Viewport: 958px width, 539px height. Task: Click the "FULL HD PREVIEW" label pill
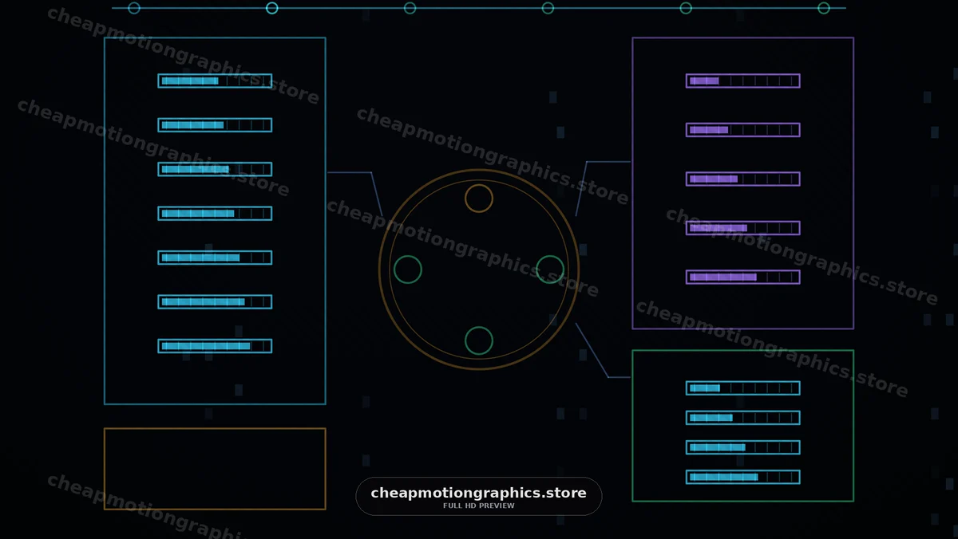[479, 497]
